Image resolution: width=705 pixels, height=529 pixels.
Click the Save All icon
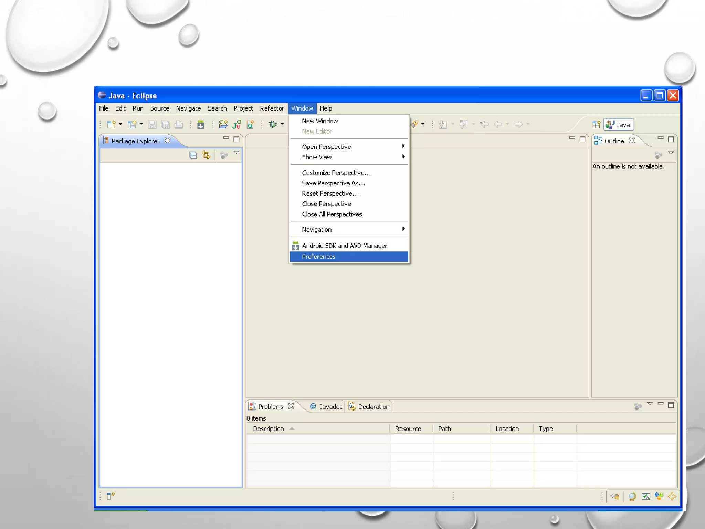[165, 124]
